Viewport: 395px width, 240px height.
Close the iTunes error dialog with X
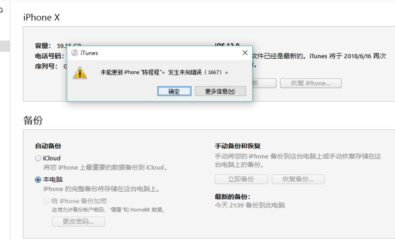245,53
